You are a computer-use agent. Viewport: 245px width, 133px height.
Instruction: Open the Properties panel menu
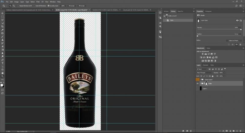[243, 11]
